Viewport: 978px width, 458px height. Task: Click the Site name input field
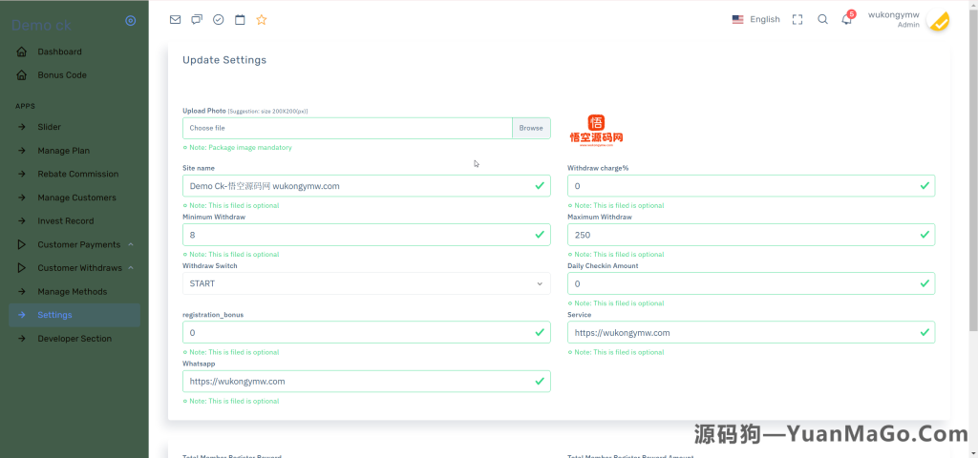[x=357, y=186]
